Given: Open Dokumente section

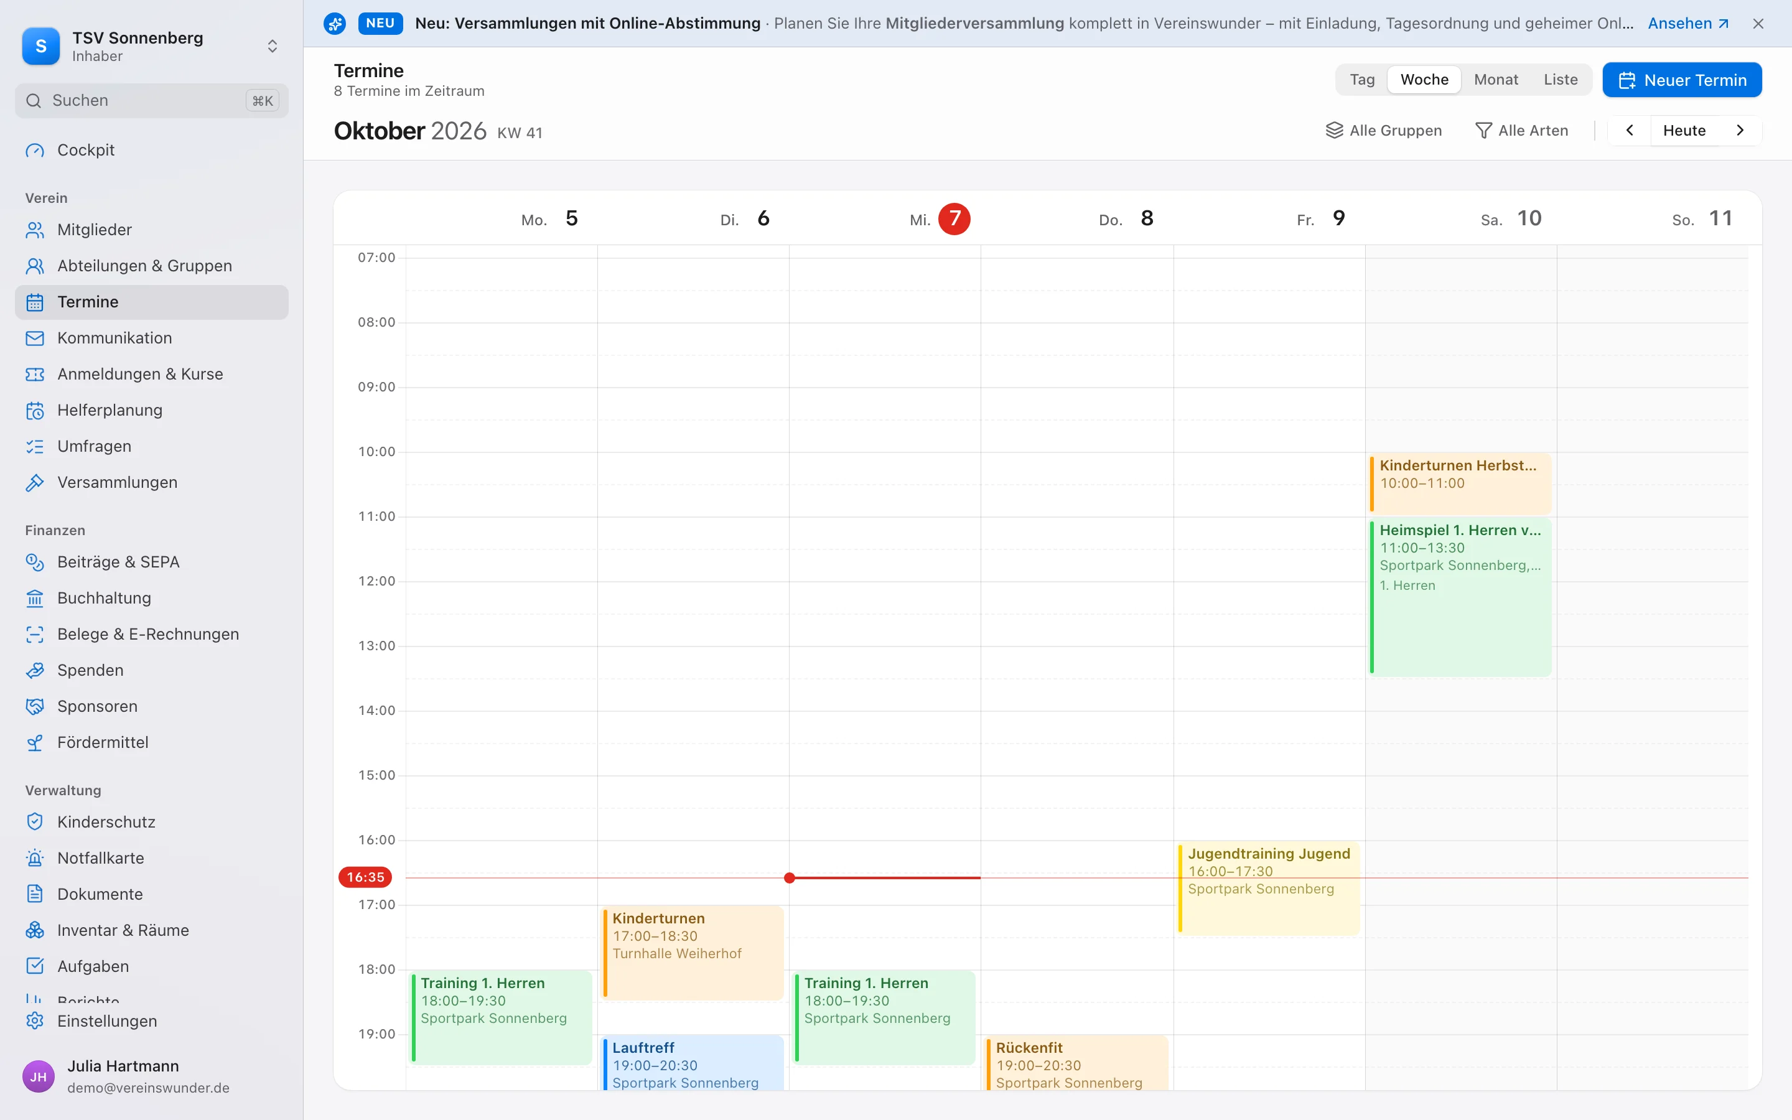Looking at the screenshot, I should coord(151,895).
